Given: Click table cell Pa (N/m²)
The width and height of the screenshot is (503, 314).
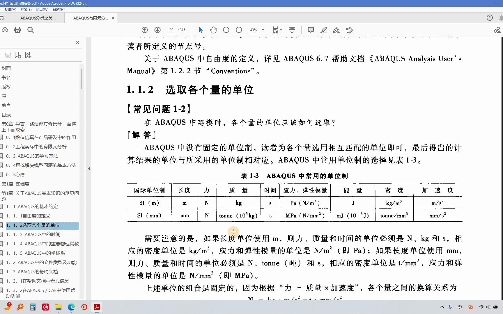Looking at the screenshot, I should tap(305, 203).
